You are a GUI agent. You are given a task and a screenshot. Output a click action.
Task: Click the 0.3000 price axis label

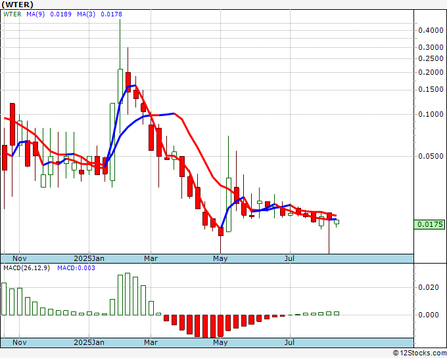tap(431, 47)
